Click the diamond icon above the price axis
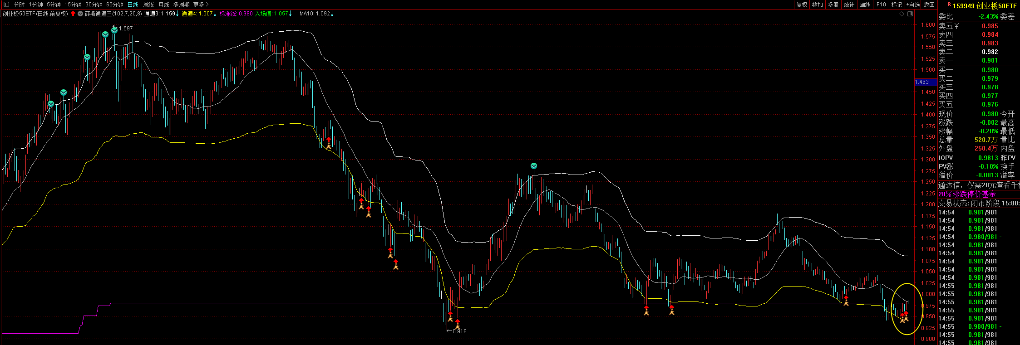 pos(902,14)
